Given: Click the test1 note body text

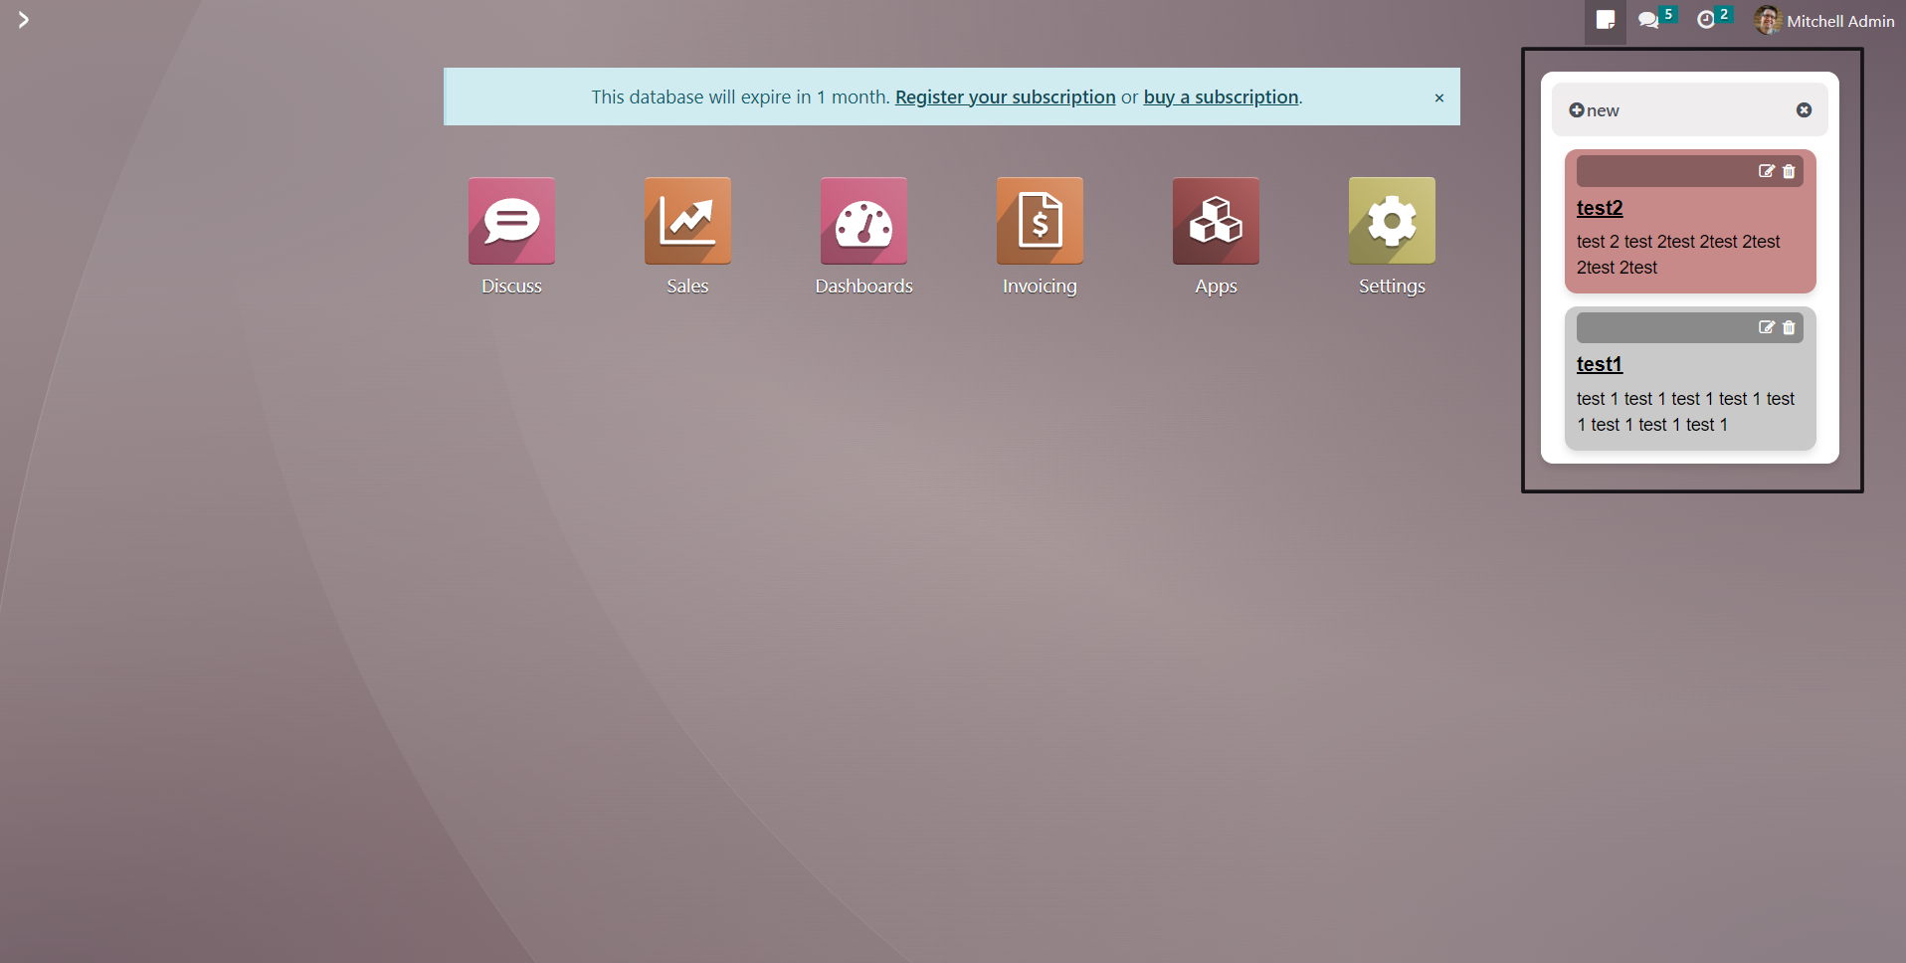Looking at the screenshot, I should pyautogui.click(x=1685, y=412).
